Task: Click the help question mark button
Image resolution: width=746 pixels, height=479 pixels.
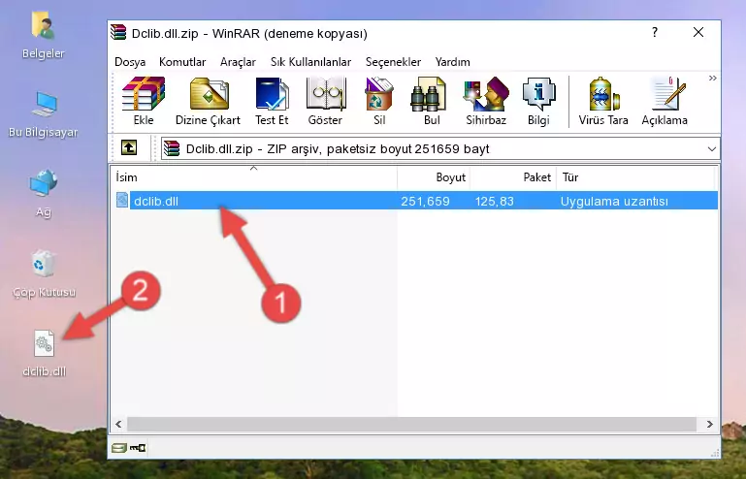Action: pos(655,32)
